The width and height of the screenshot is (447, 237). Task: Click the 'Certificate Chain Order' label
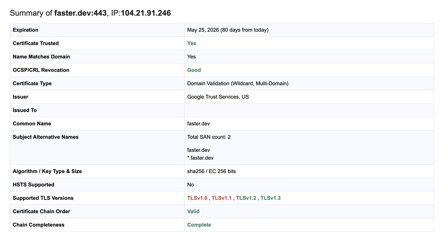coord(41,211)
